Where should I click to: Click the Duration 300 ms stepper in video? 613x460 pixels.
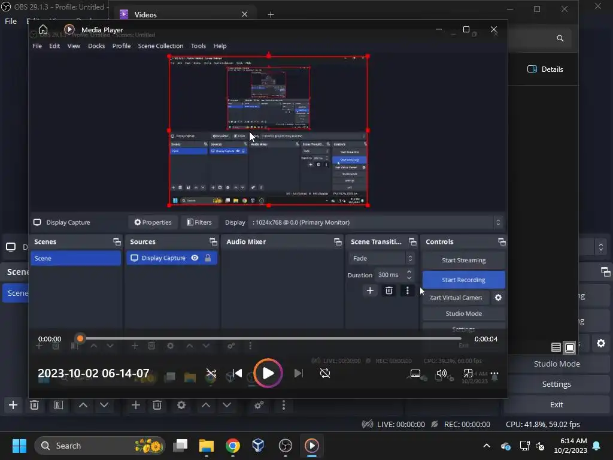point(409,274)
